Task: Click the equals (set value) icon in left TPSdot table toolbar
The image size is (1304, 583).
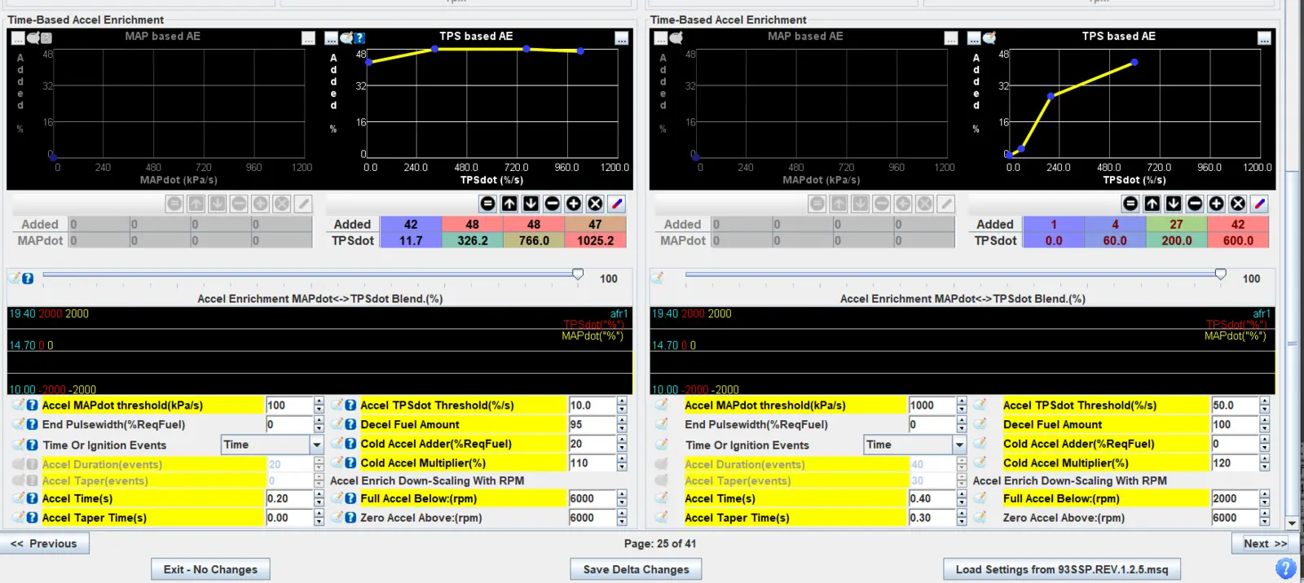Action: (487, 204)
